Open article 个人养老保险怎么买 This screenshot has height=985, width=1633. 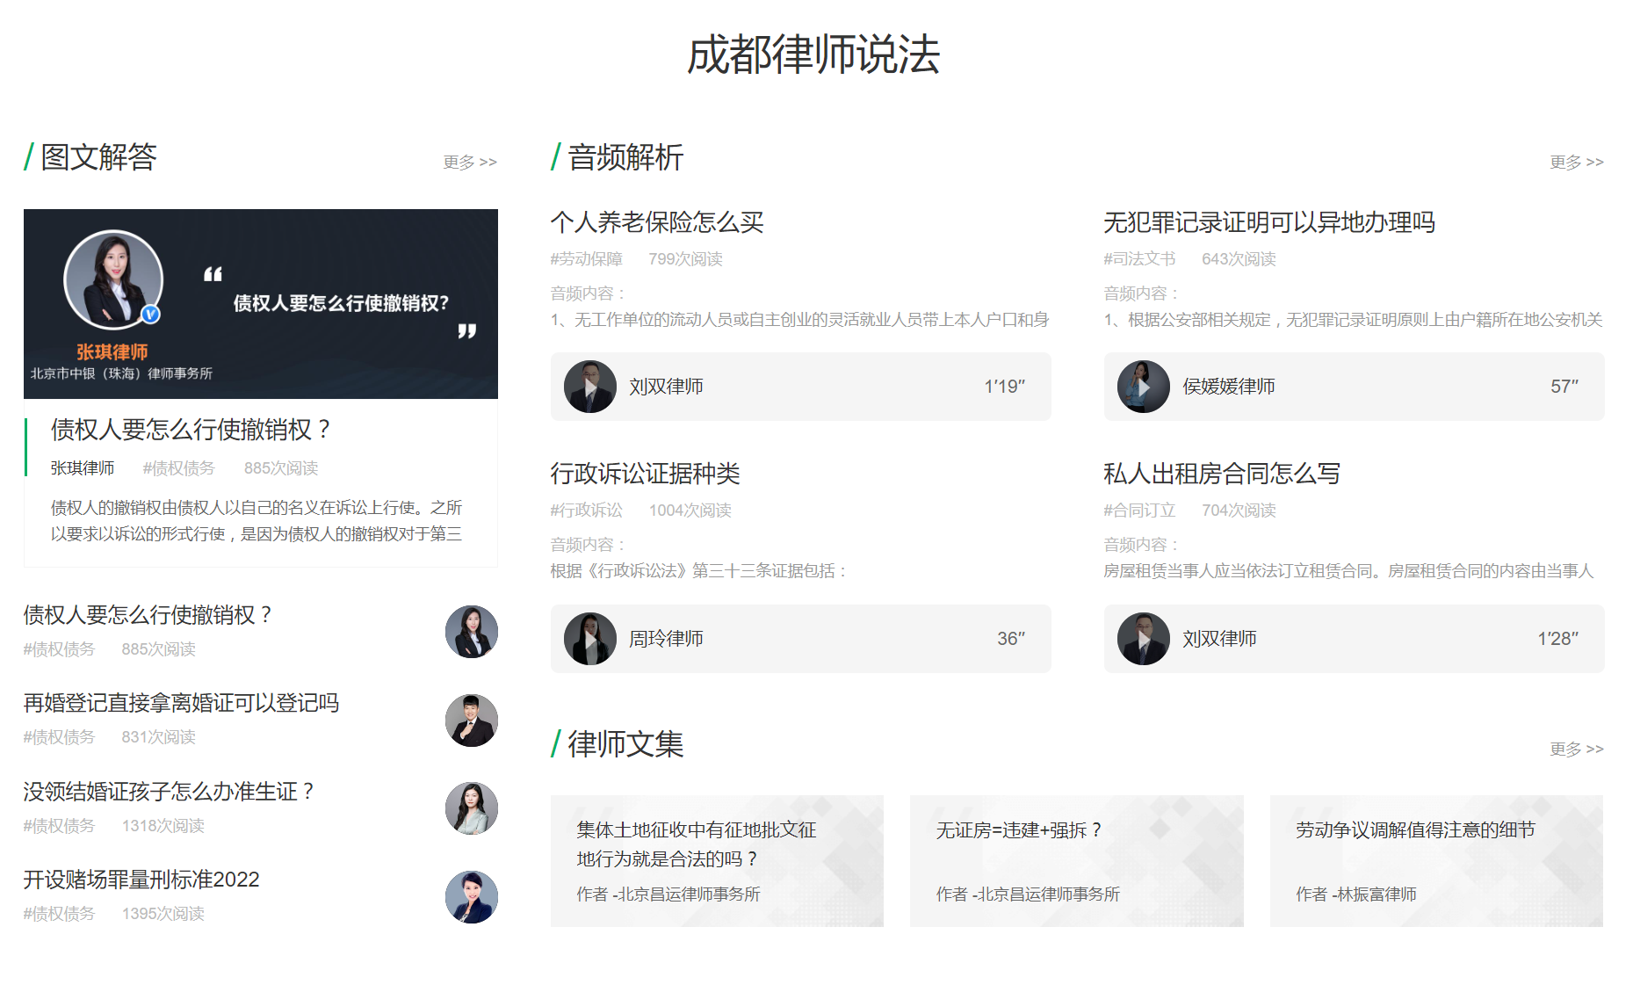click(657, 222)
